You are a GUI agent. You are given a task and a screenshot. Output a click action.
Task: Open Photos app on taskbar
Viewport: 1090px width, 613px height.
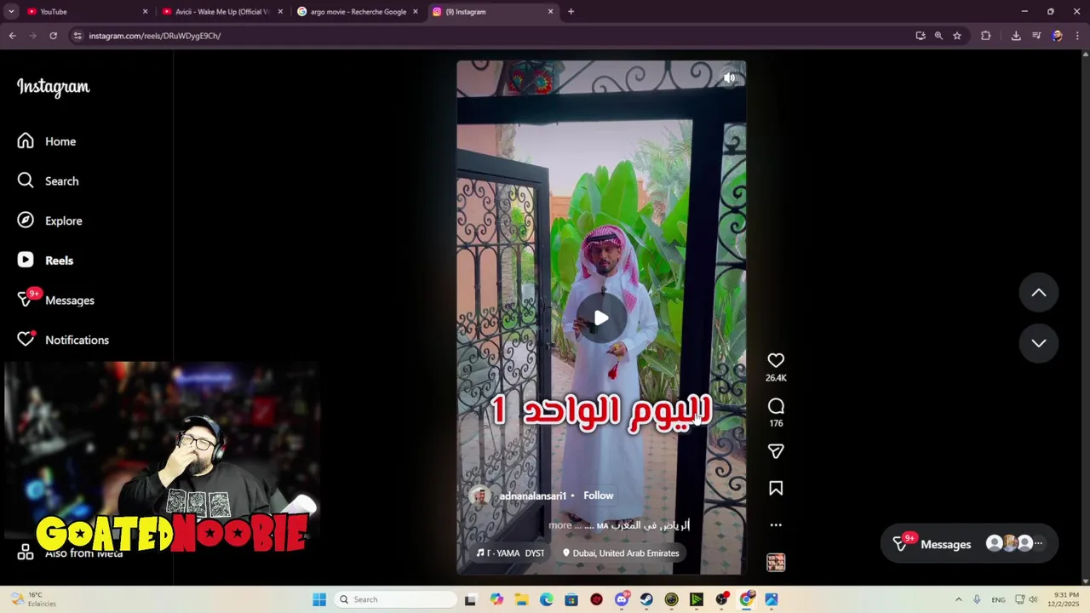pyautogui.click(x=772, y=599)
